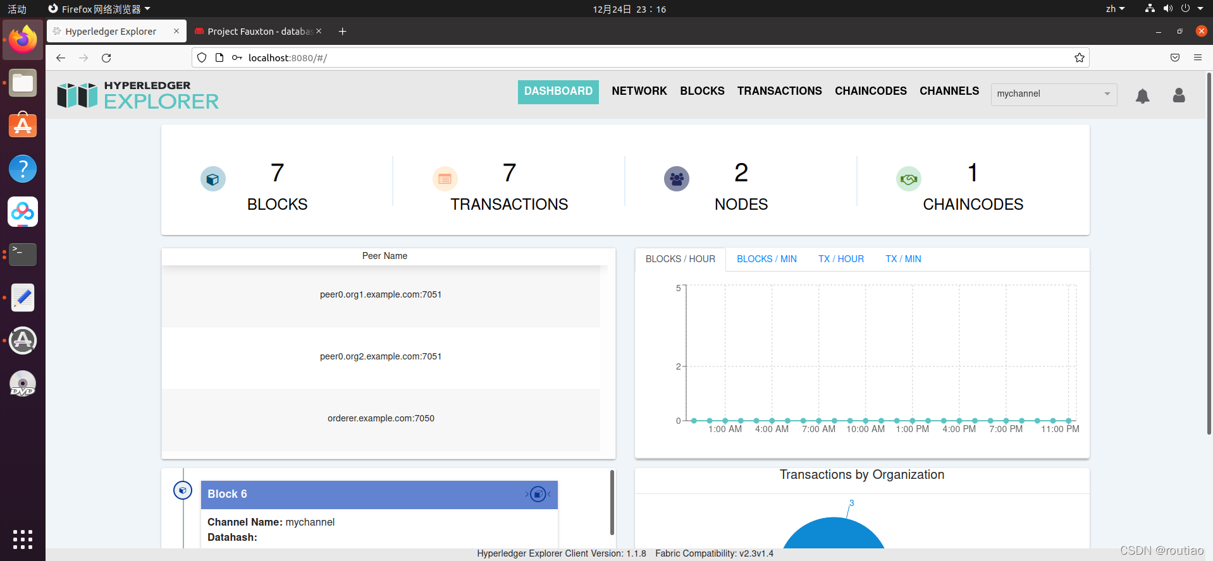Click the Baidu Netdisk cloud dock icon
This screenshot has height=561, width=1213.
[x=23, y=212]
